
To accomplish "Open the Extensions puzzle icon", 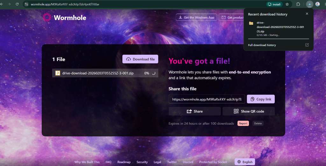I will pos(298,4).
